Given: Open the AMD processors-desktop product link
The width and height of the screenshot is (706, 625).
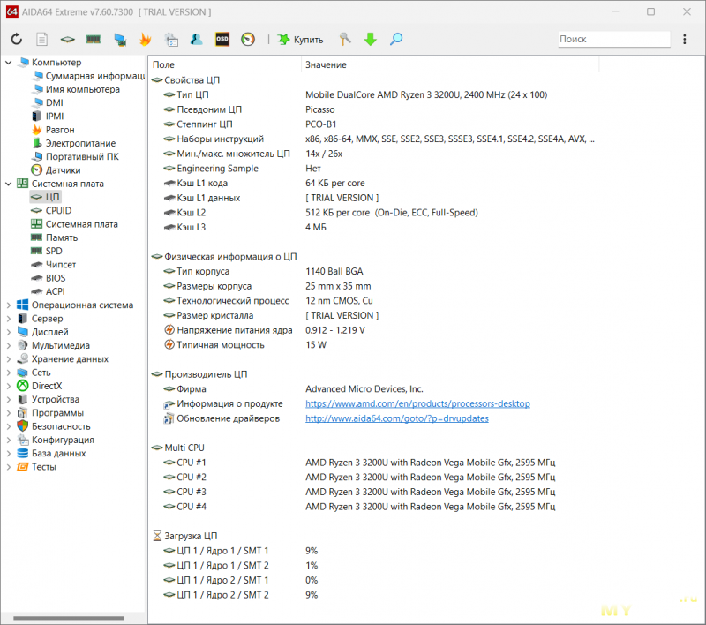Looking at the screenshot, I should coord(417,404).
